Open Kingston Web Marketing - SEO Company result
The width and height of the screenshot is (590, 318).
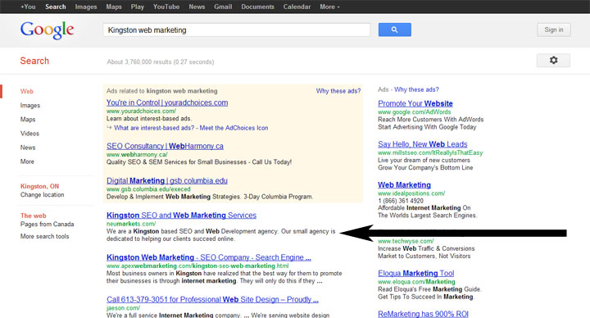point(209,257)
